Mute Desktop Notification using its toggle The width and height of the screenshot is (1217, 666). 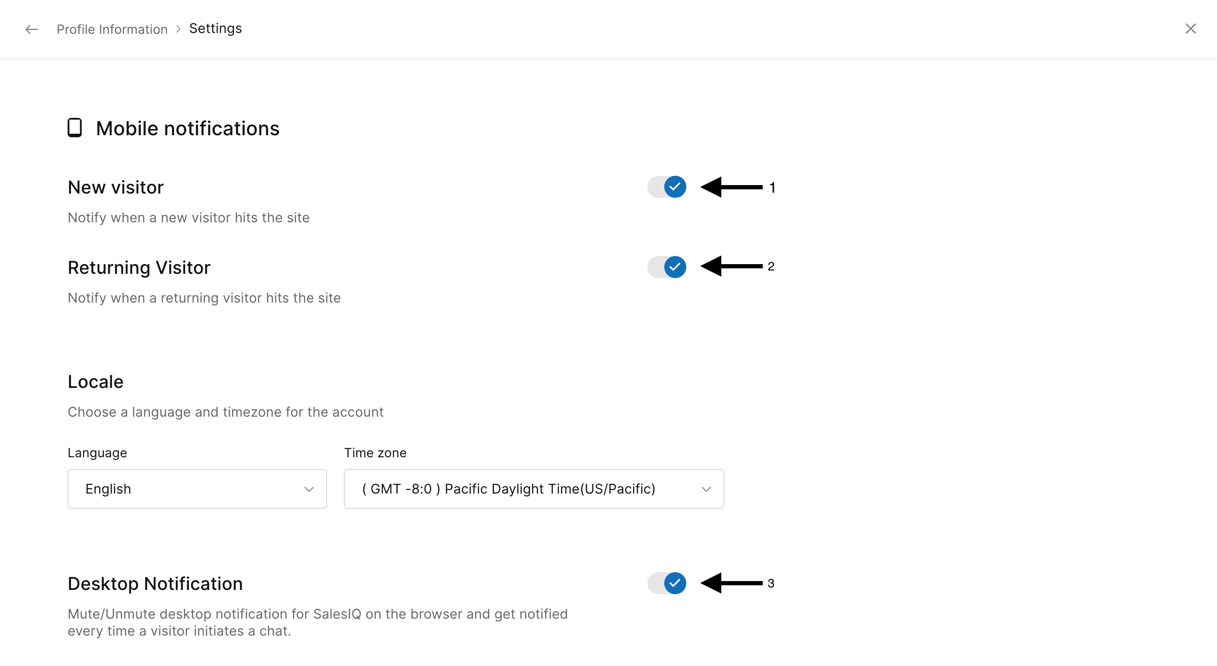pyautogui.click(x=667, y=583)
